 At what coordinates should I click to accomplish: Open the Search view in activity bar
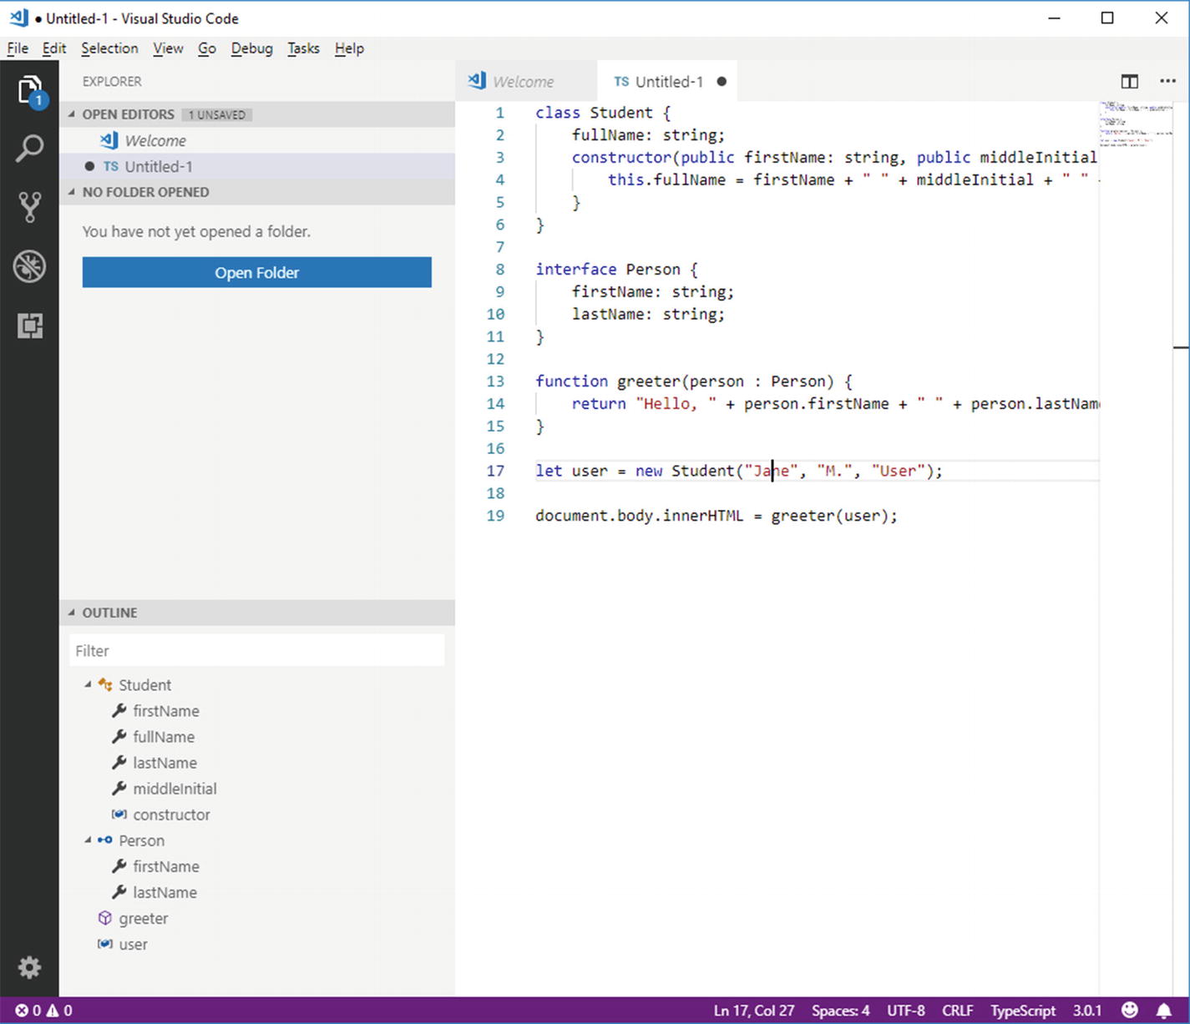click(x=29, y=149)
